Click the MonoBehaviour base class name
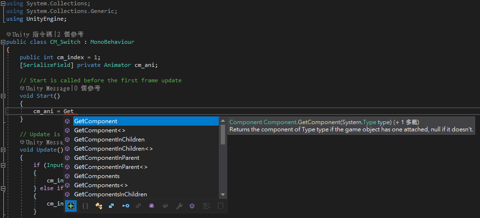 [x=112, y=42]
